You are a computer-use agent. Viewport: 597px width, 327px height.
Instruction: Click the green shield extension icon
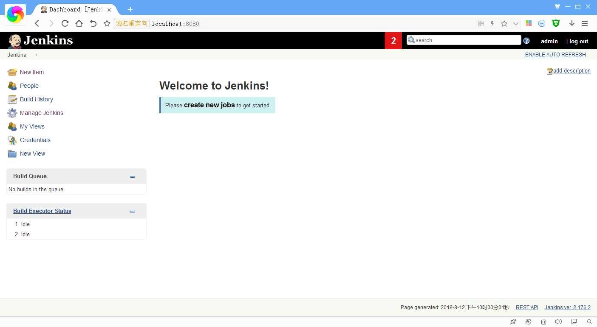point(556,24)
